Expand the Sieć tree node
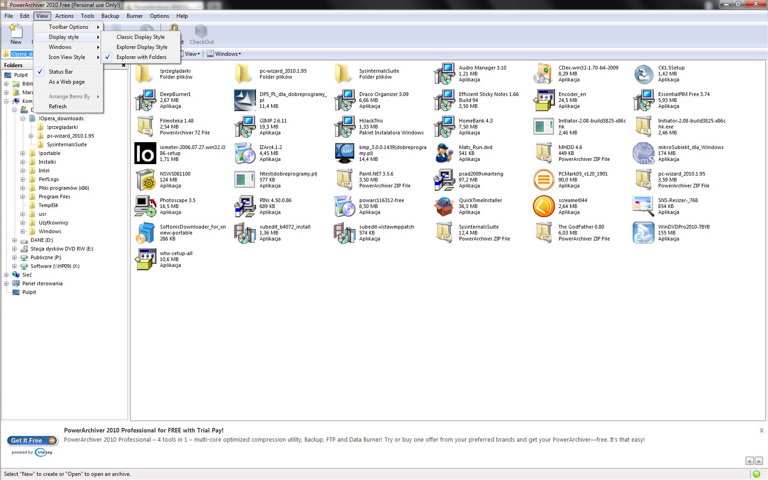Screen dimensions: 768x480 pyautogui.click(x=6, y=275)
